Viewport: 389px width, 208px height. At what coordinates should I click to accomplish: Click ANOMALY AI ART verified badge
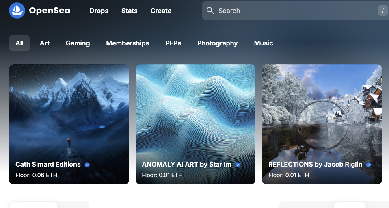238,165
